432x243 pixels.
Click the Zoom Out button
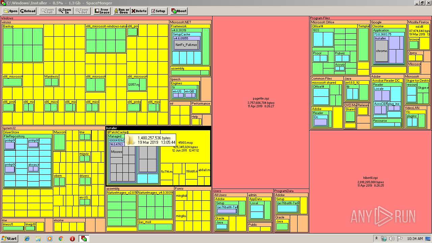point(82,11)
